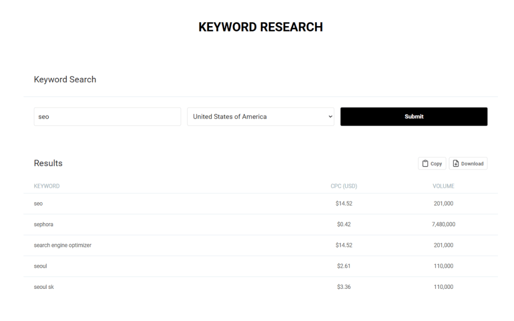
Task: Sort results by the VOLUME column
Action: pyautogui.click(x=443, y=186)
